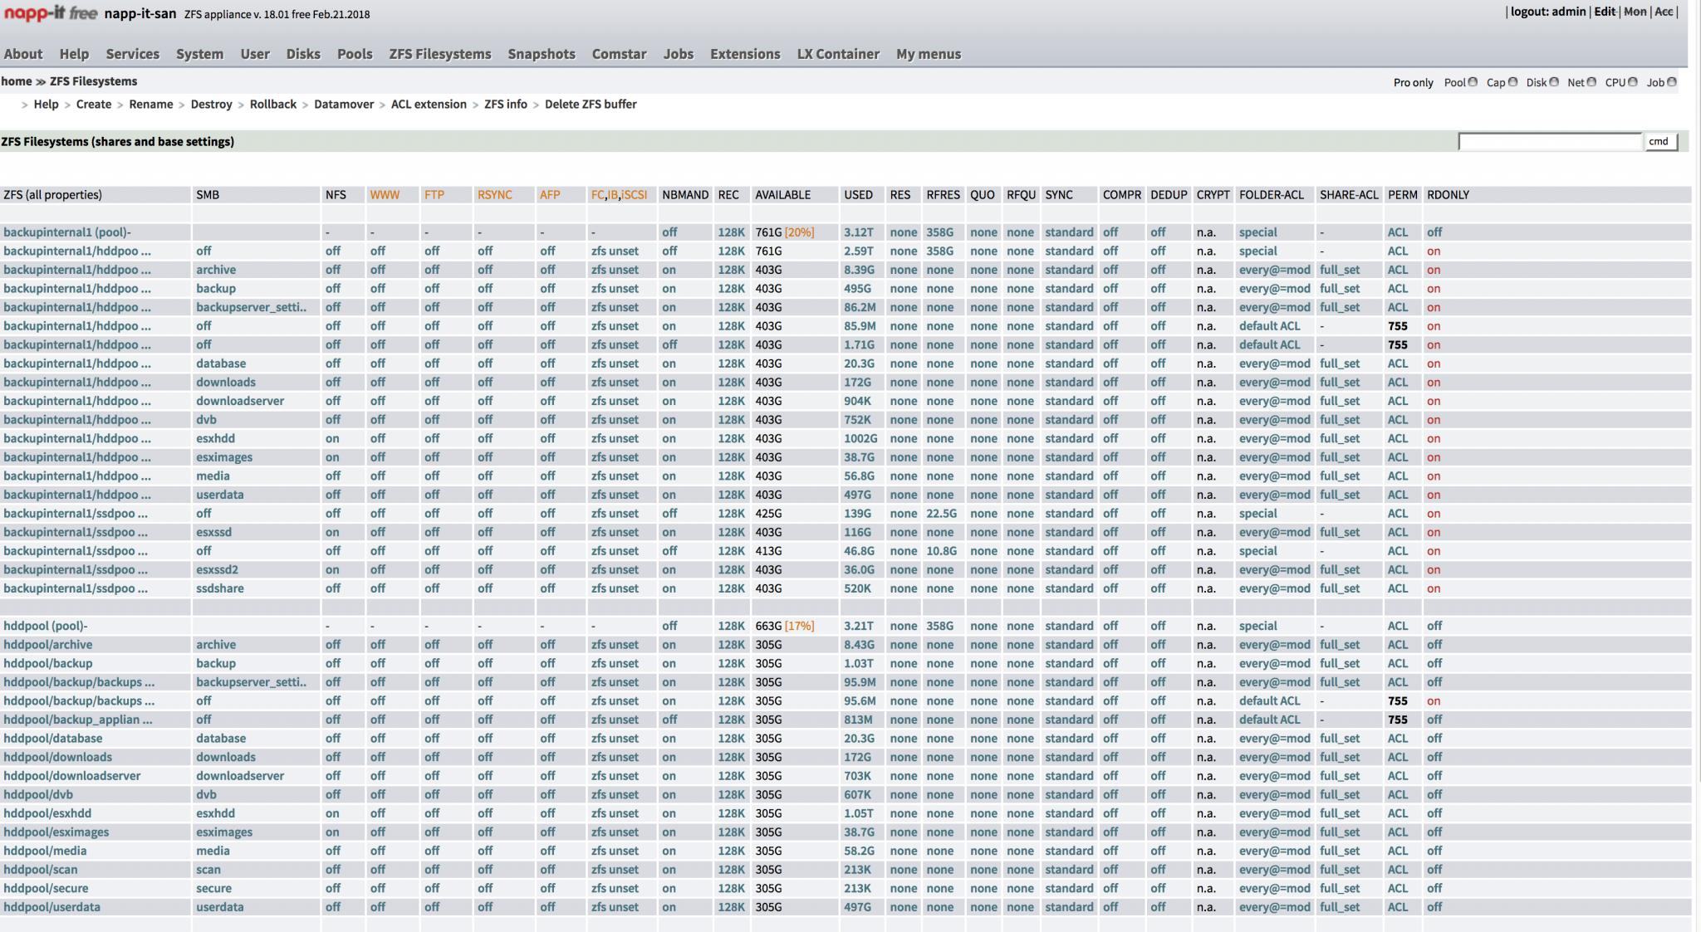Click the napp-it free logo
The height and width of the screenshot is (932, 1701).
[x=50, y=13]
